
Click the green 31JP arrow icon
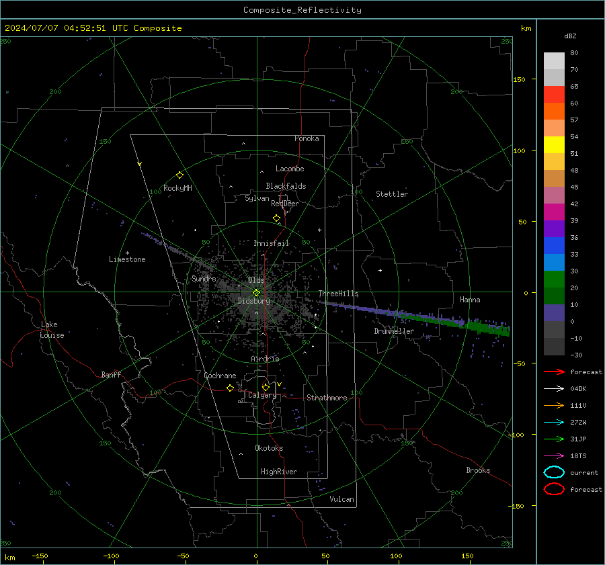[554, 439]
